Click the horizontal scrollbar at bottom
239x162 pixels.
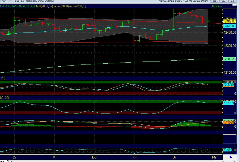109,161
